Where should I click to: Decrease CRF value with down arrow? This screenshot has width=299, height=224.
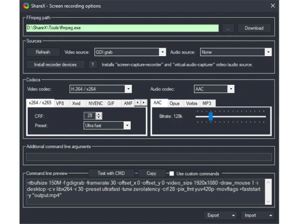[x=99, y=118]
